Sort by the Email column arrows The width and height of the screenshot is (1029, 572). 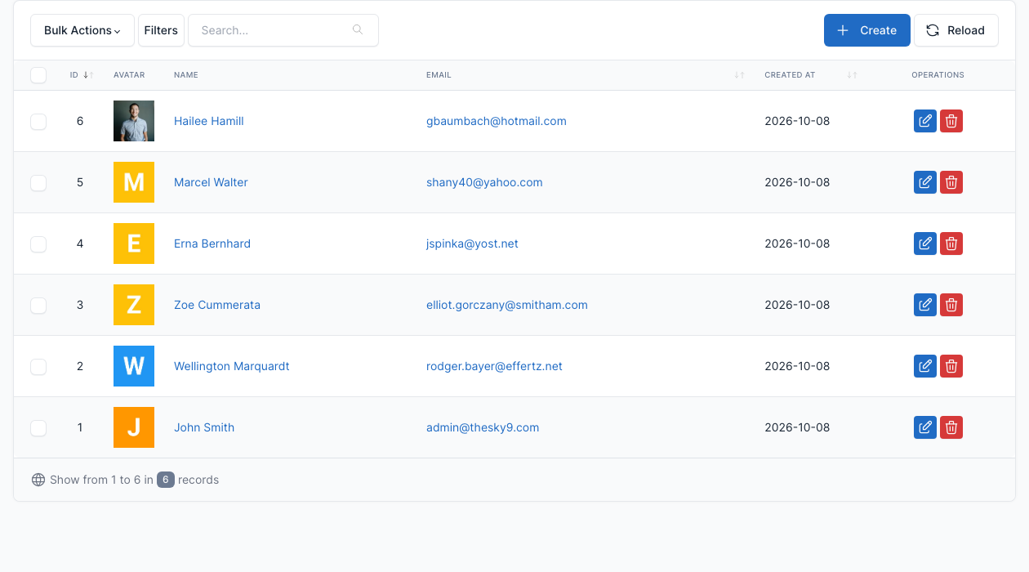(x=739, y=75)
